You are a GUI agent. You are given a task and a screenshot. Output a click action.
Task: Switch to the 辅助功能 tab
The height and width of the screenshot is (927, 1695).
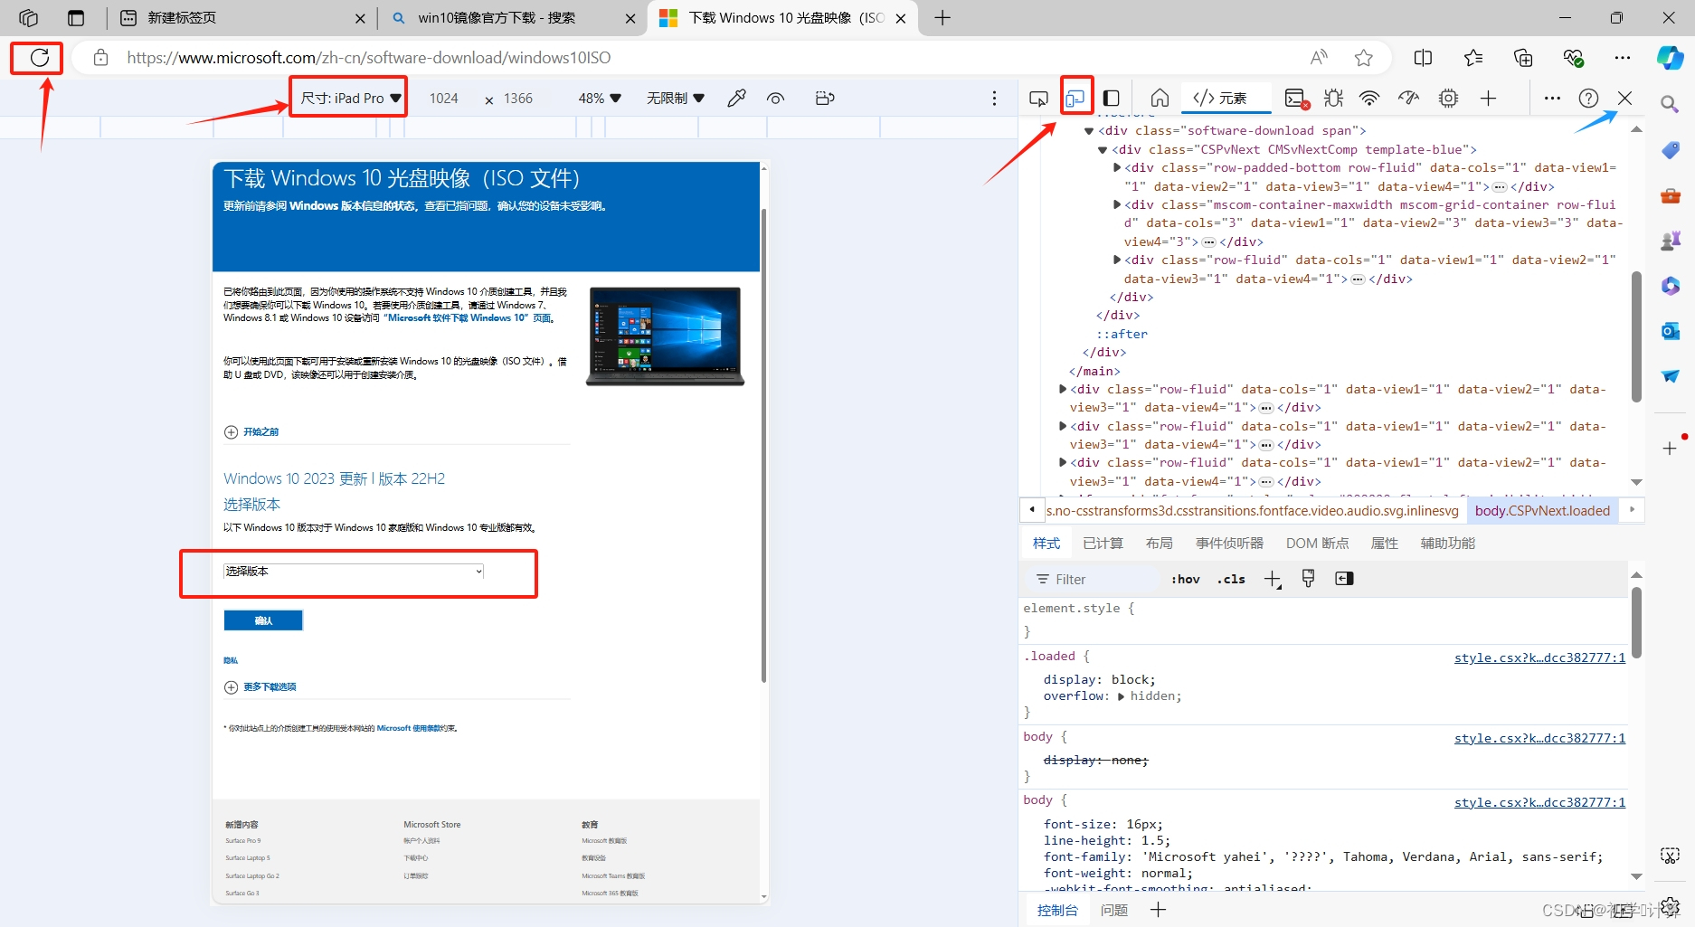pyautogui.click(x=1447, y=543)
